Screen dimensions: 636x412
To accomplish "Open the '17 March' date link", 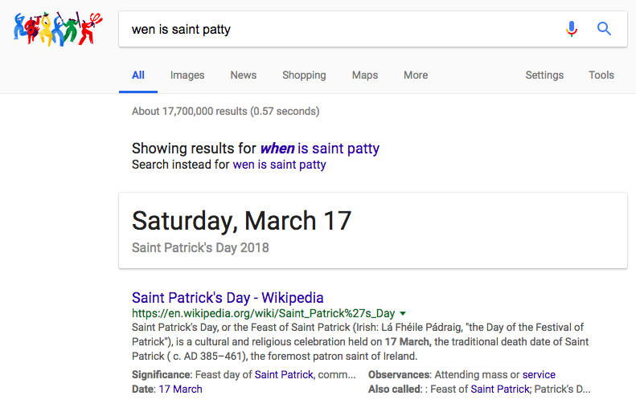I will 180,389.
